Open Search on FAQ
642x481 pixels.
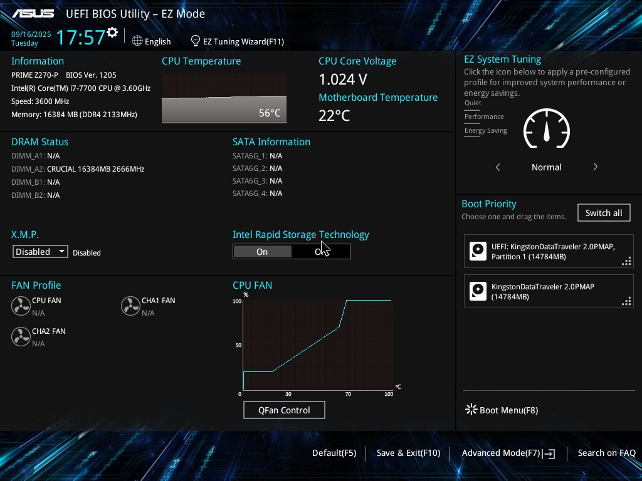(606, 453)
